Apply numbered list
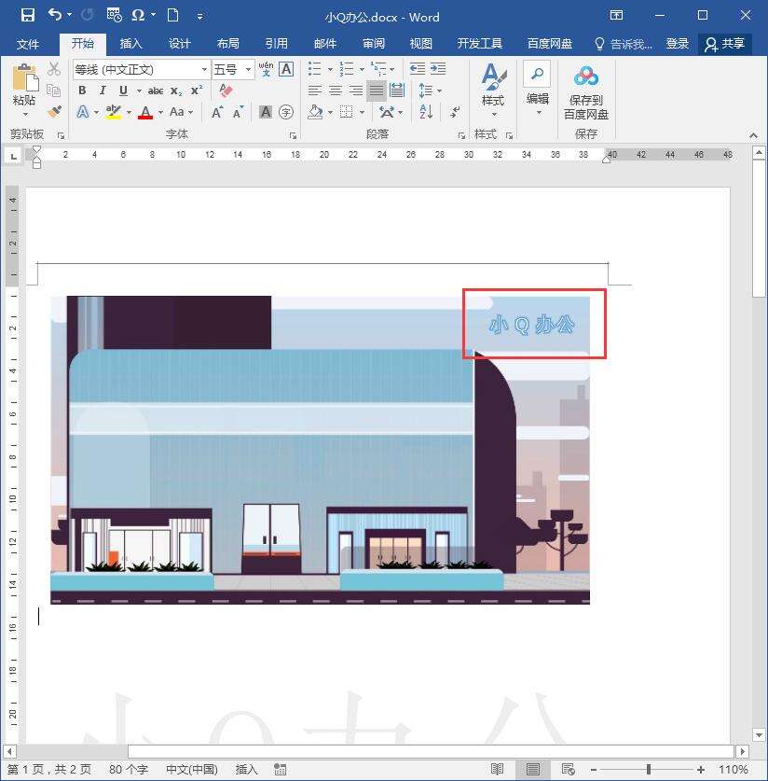Viewport: 768px width, 781px height. [347, 69]
